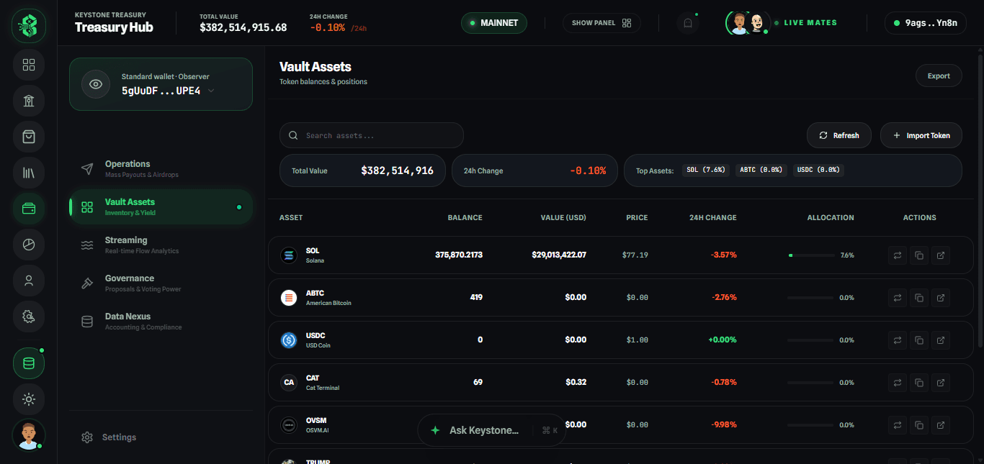The width and height of the screenshot is (984, 464).
Task: Open the swap action icon on SOL row
Action: [x=897, y=255]
